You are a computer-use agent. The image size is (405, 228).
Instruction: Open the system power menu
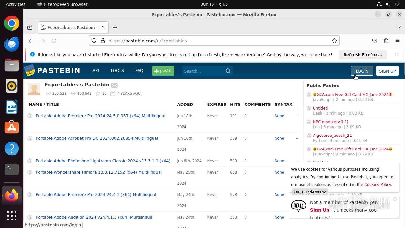(x=397, y=4)
